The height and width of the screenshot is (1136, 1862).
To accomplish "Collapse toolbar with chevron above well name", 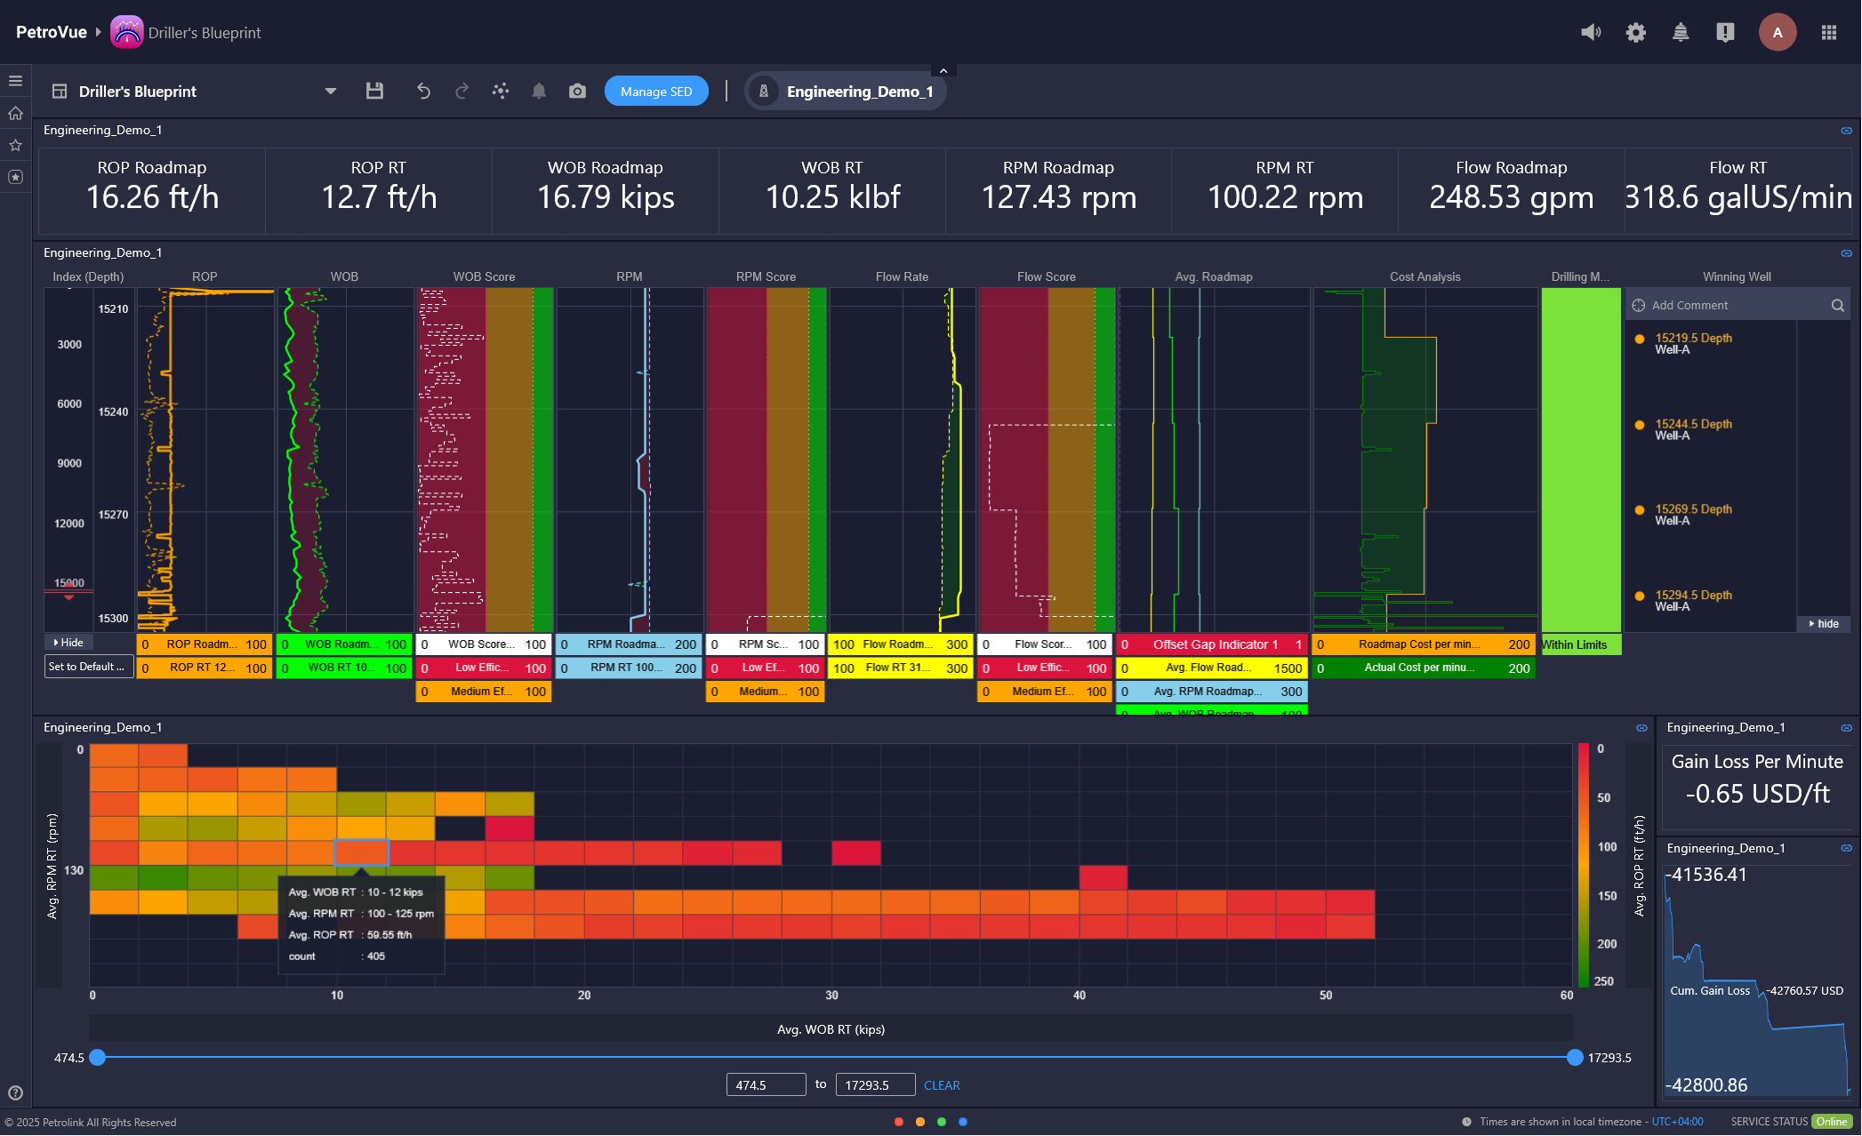I will tap(943, 71).
